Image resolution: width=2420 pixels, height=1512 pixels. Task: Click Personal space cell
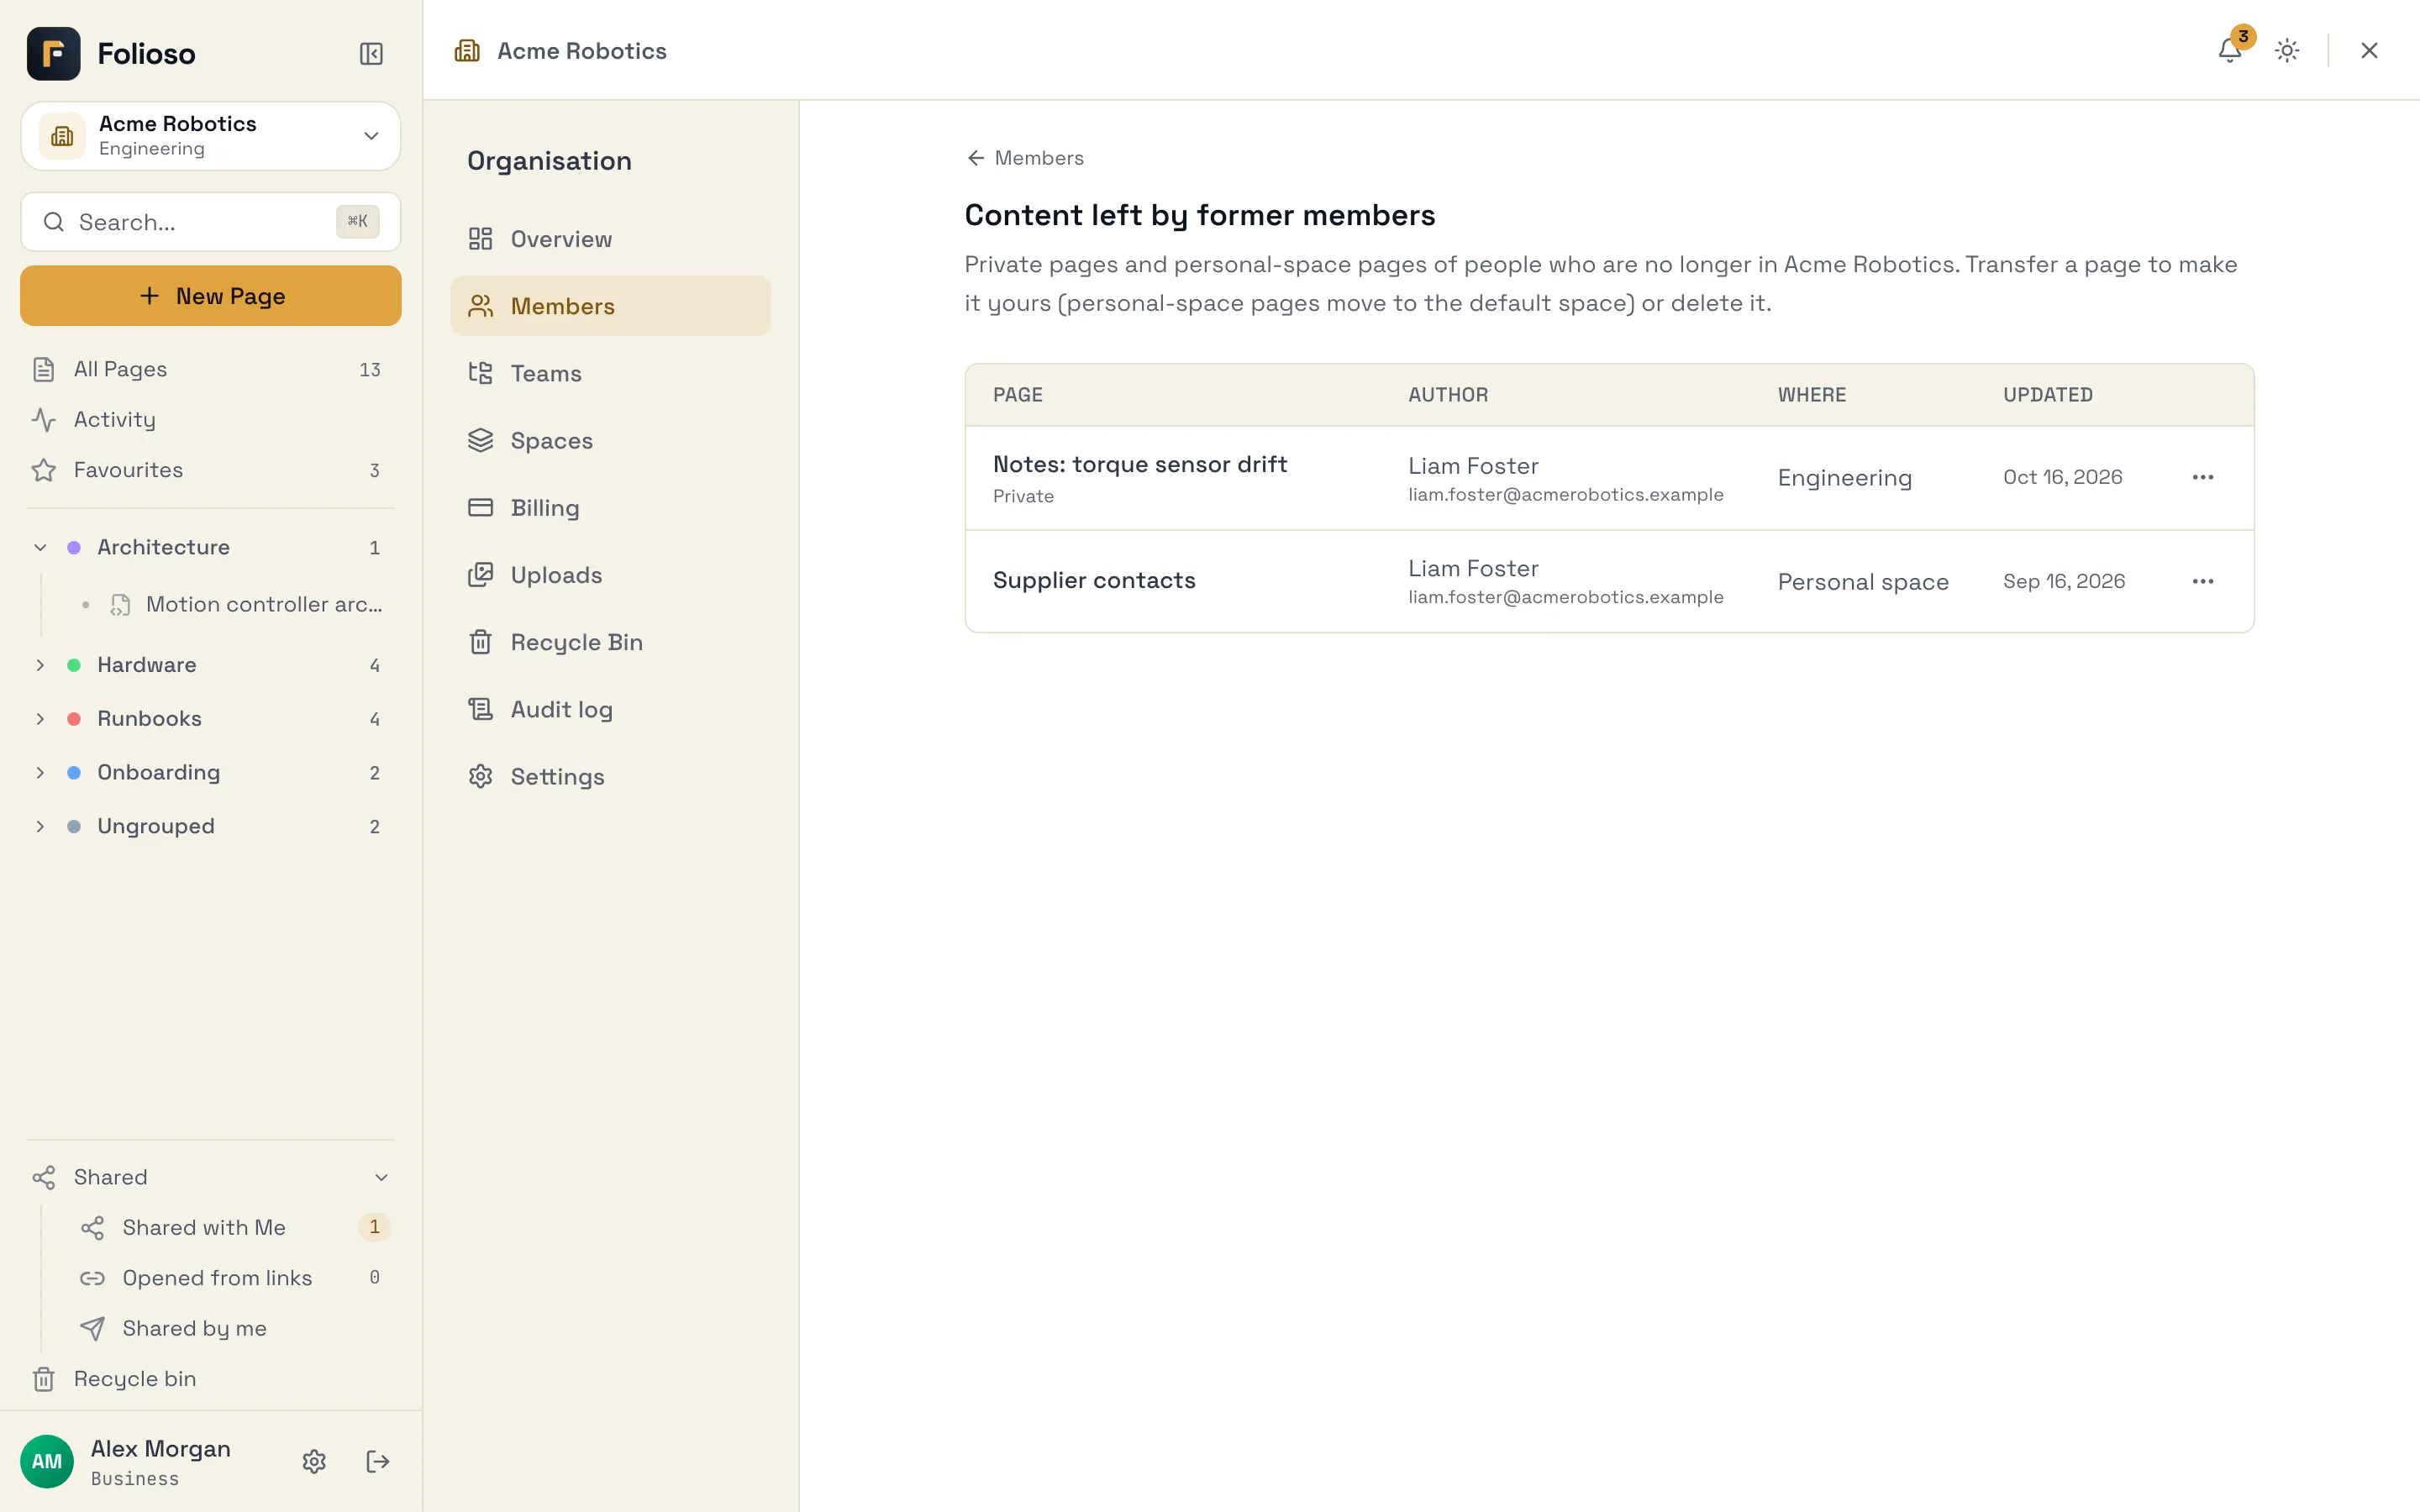pyautogui.click(x=1863, y=582)
